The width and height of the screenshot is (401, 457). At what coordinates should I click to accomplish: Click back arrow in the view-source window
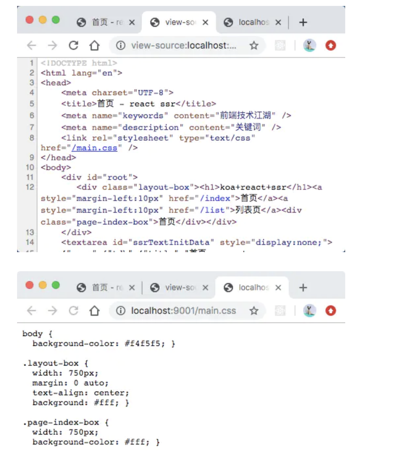point(32,45)
